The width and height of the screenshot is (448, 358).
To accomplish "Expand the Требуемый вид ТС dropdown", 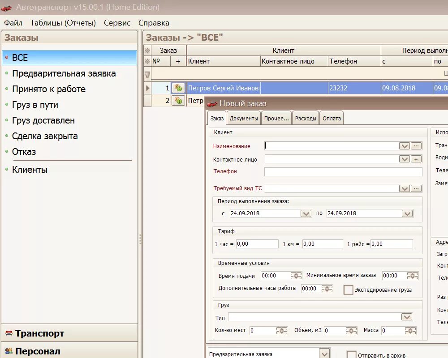I will tap(404, 188).
